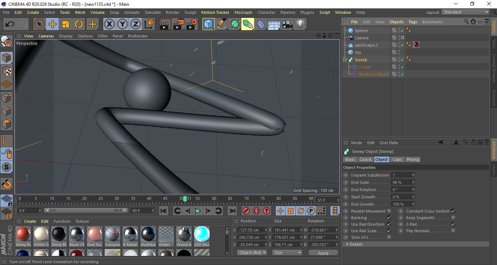Switch to the Phong tab
The height and width of the screenshot is (265, 497).
coord(412,159)
